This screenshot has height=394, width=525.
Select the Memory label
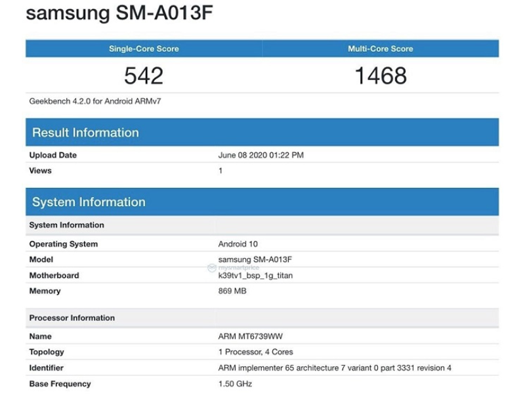pos(45,291)
